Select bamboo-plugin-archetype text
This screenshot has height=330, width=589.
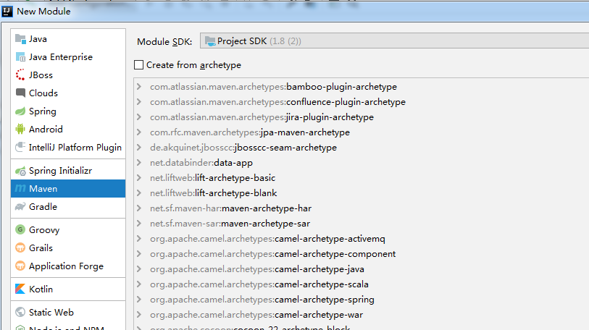tap(341, 87)
